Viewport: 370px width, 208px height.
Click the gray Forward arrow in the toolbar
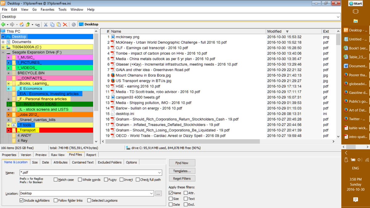[x=12, y=24]
